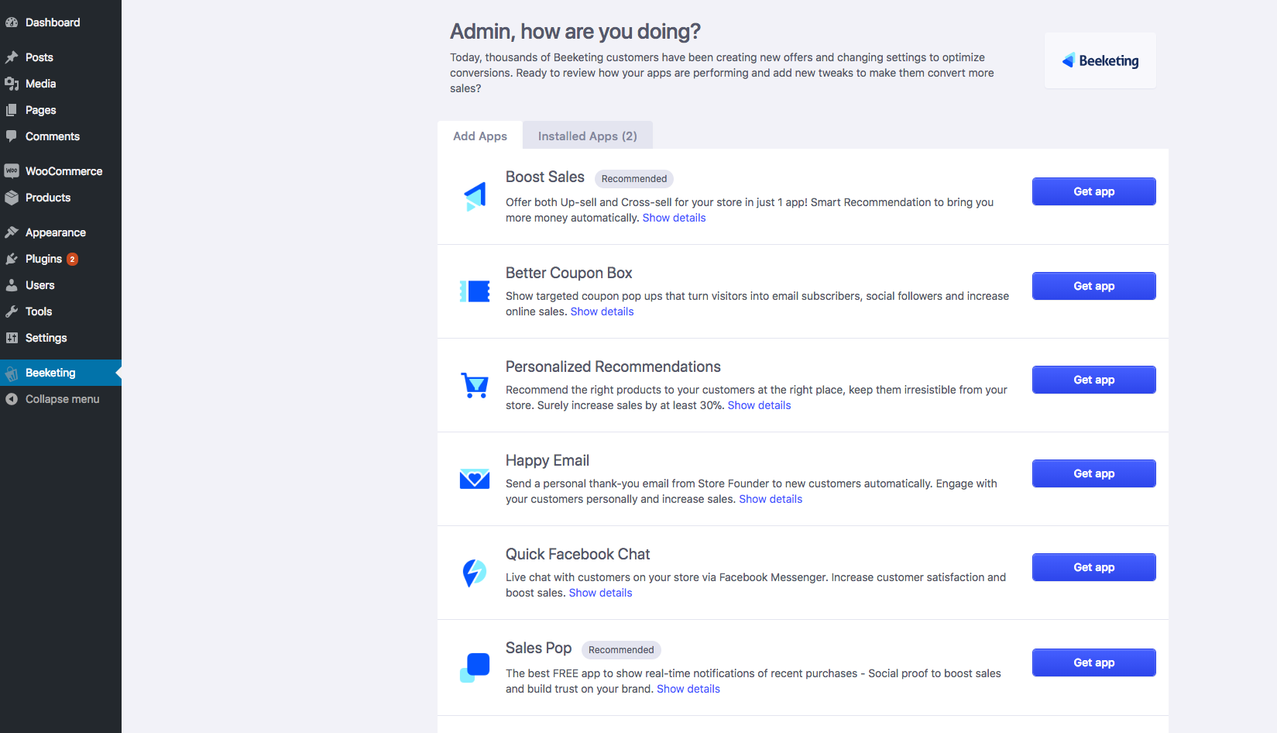Show details for Happy Email
Image resolution: width=1277 pixels, height=733 pixels.
tap(771, 499)
